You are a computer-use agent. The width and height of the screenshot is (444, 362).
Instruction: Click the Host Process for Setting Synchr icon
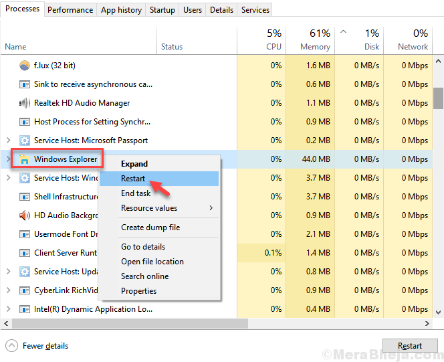click(x=25, y=122)
